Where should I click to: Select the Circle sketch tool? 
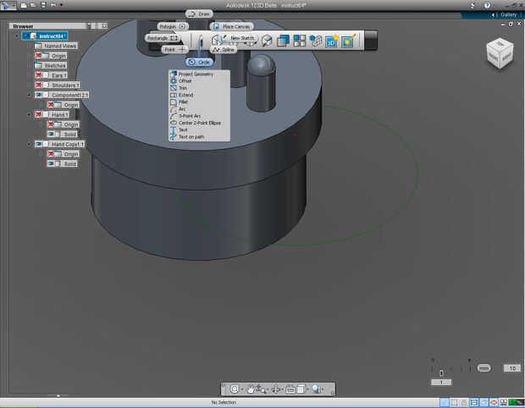[x=200, y=62]
